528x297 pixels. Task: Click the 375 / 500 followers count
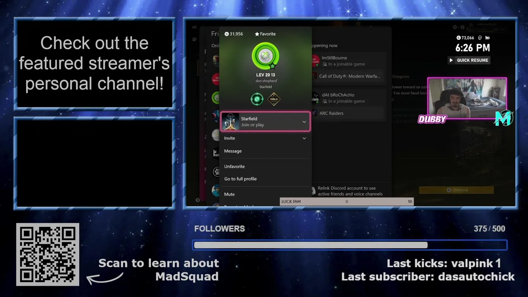[x=490, y=229]
